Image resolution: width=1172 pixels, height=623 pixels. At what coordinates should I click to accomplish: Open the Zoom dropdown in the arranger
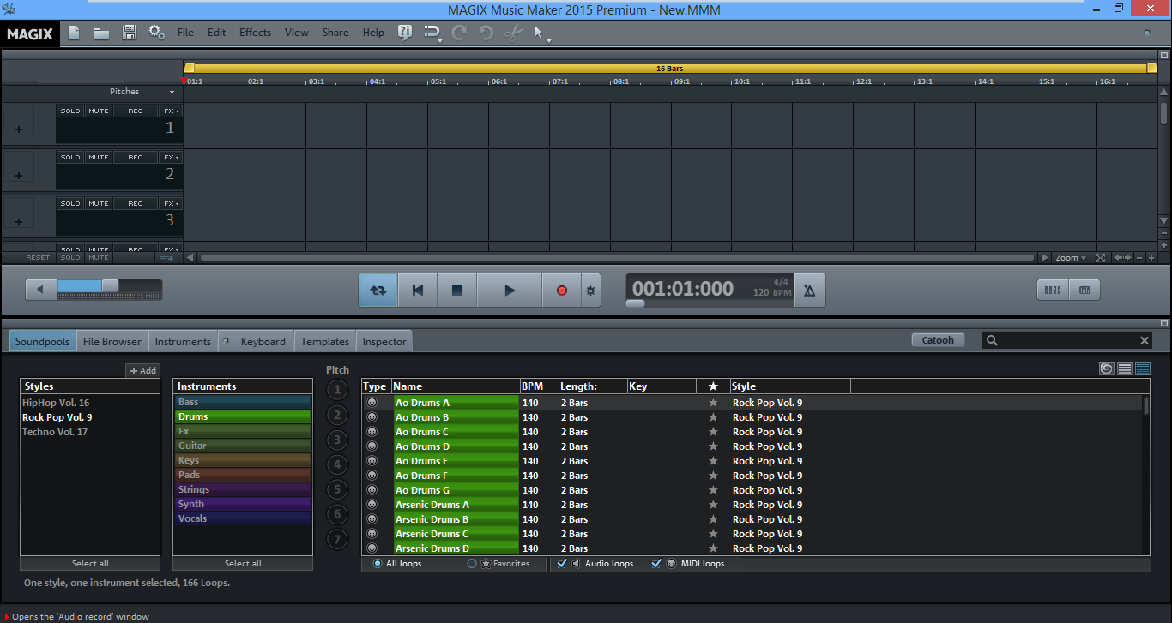tap(1069, 257)
